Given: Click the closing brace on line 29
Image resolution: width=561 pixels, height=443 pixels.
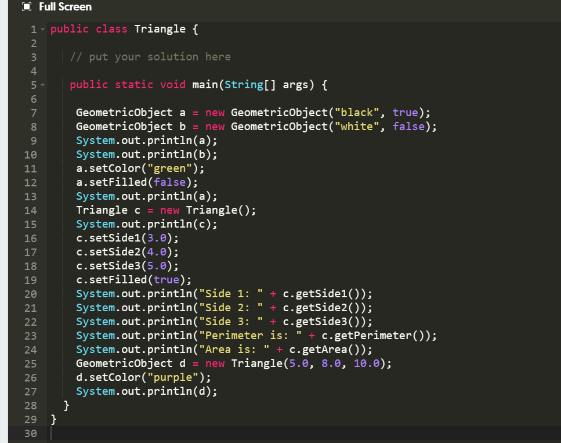Looking at the screenshot, I should tap(53, 419).
